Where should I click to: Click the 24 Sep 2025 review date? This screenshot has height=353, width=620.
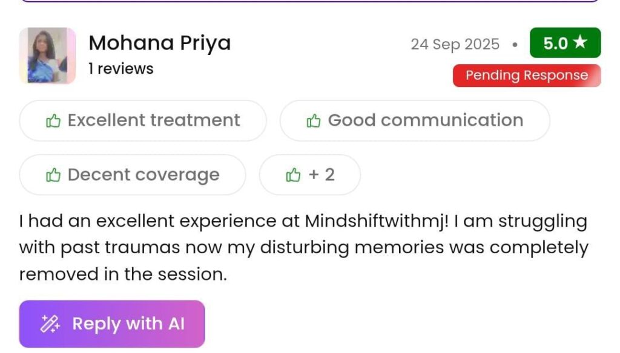[x=455, y=44]
